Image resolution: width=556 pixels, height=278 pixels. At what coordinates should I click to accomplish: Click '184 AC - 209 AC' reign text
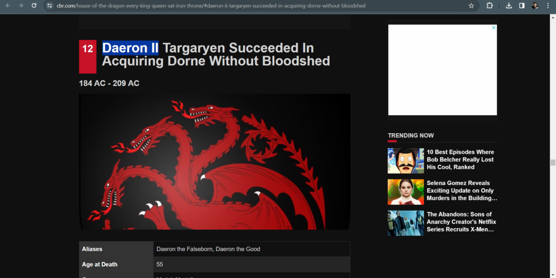[x=109, y=84]
